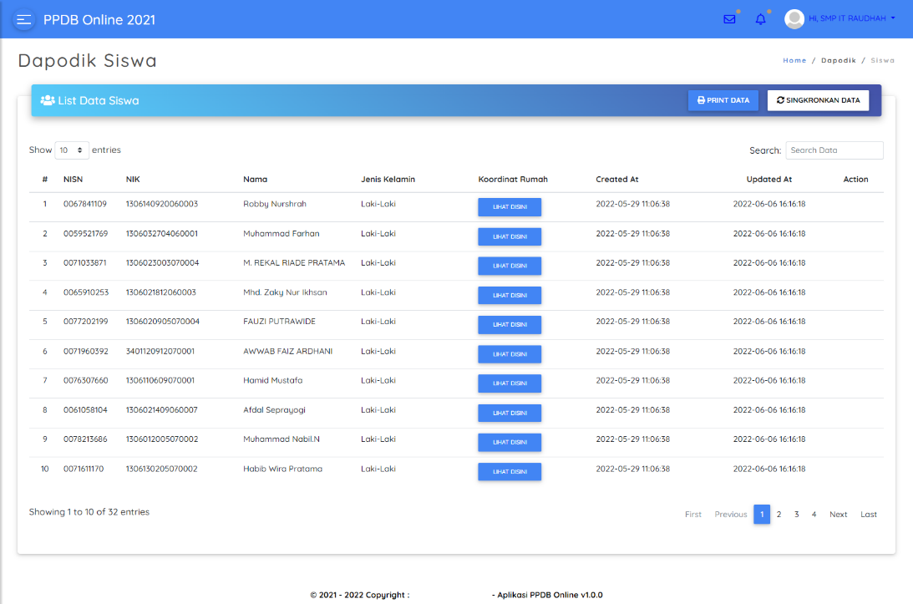Sort table by NISN column header

(x=74, y=180)
